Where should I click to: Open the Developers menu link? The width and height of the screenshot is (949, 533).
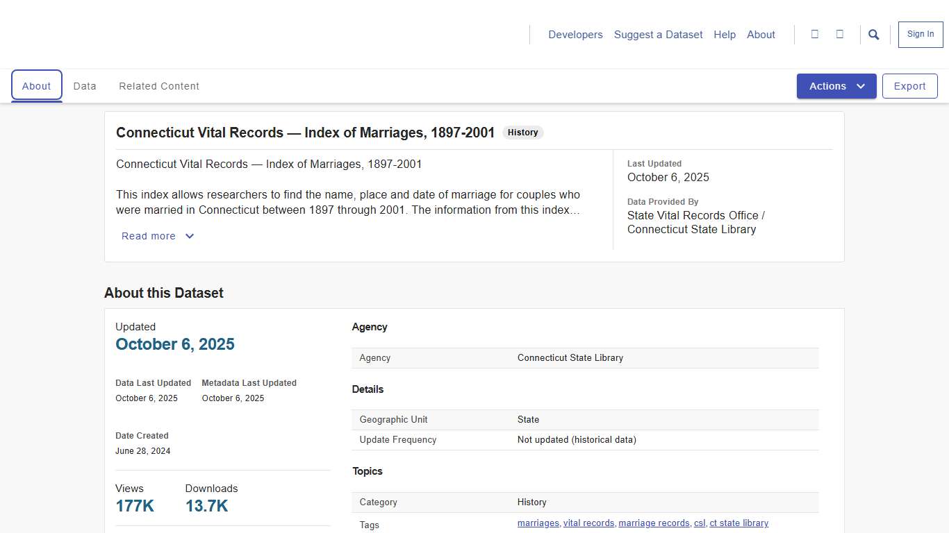coord(575,34)
